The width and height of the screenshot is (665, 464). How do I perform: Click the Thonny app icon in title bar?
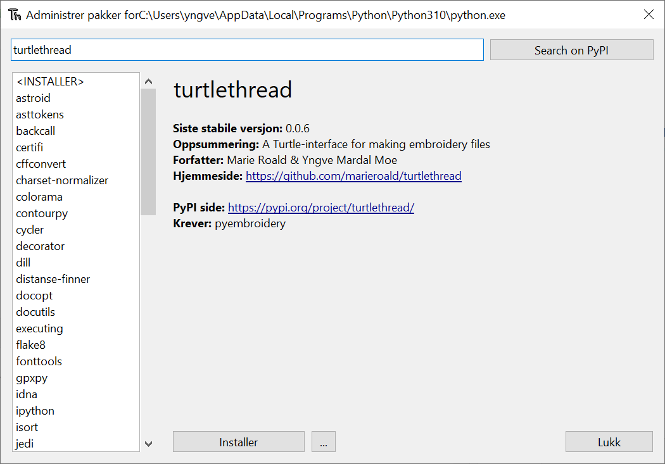pos(15,15)
